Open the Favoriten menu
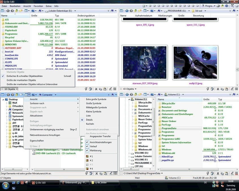239x191 pixels. pos(38,6)
